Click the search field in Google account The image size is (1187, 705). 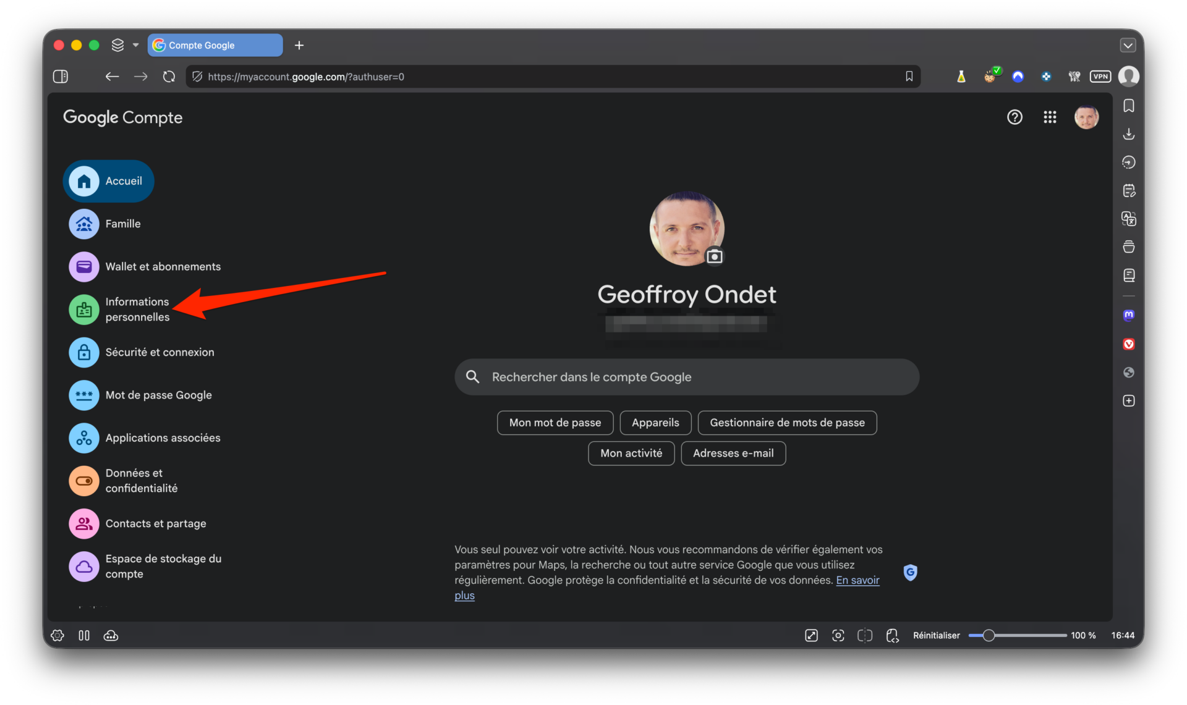[x=687, y=377]
